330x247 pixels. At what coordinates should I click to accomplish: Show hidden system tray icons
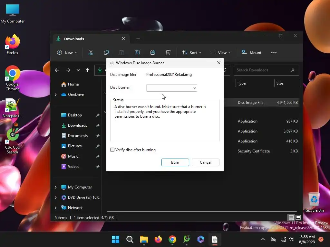pos(263,239)
